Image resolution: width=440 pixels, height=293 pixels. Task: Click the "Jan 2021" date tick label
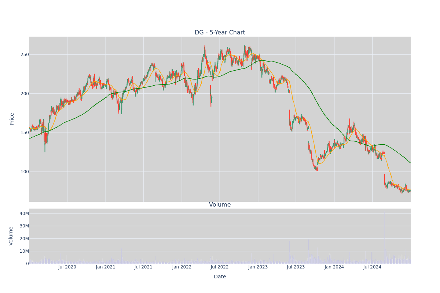[x=106, y=267]
